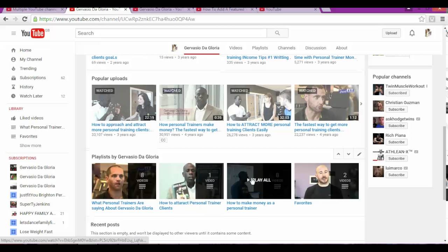
Task: Open the 8-video 'What Personal Trainers' playlist thumbnail
Action: (124, 181)
